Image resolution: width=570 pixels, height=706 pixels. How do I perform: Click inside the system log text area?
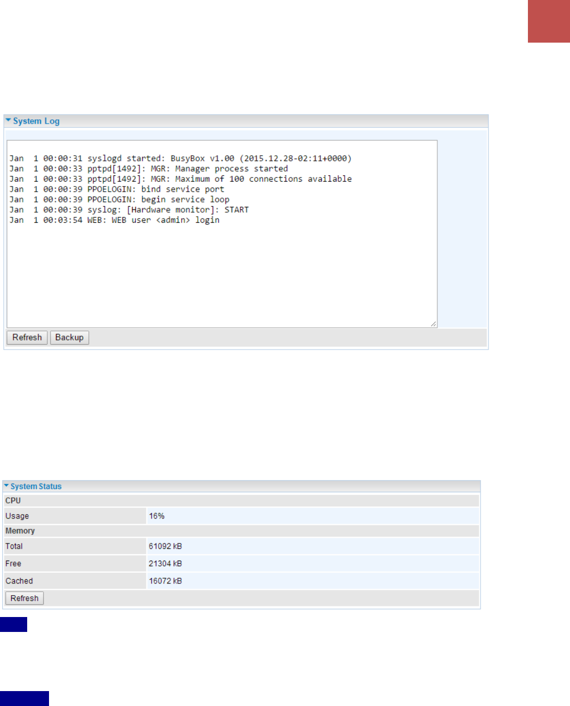[222, 234]
